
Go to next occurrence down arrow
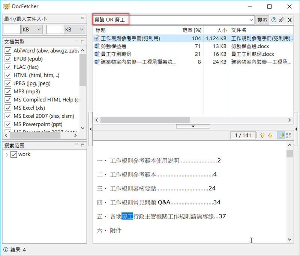[270, 135]
